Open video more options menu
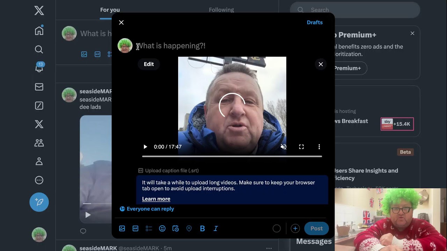The width and height of the screenshot is (447, 251). (319, 147)
